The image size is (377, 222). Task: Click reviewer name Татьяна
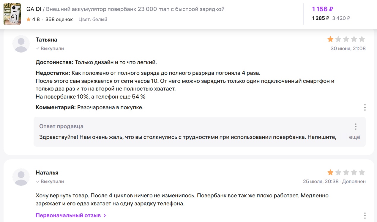(46, 40)
